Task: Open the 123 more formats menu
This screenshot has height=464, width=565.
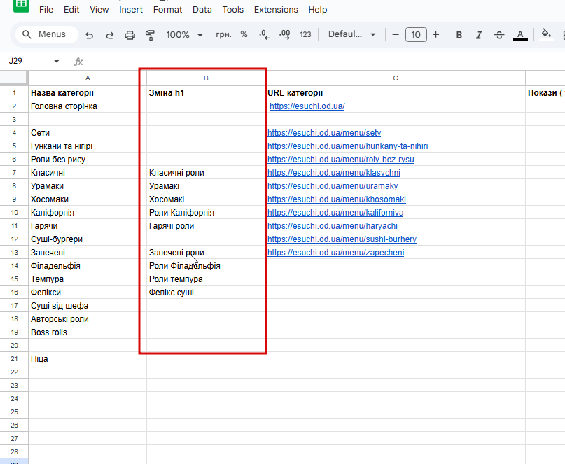Action: [x=305, y=34]
